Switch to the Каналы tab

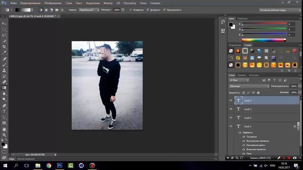click(242, 76)
